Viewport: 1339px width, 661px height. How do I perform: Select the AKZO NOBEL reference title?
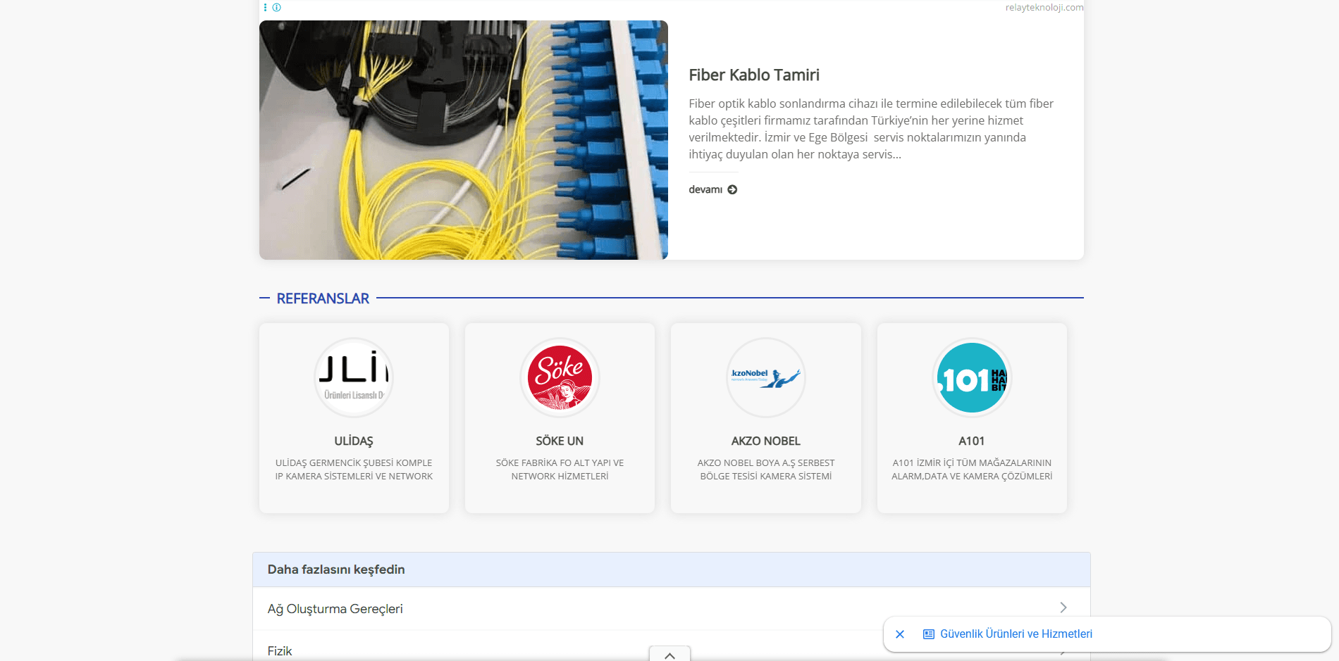coord(766,441)
